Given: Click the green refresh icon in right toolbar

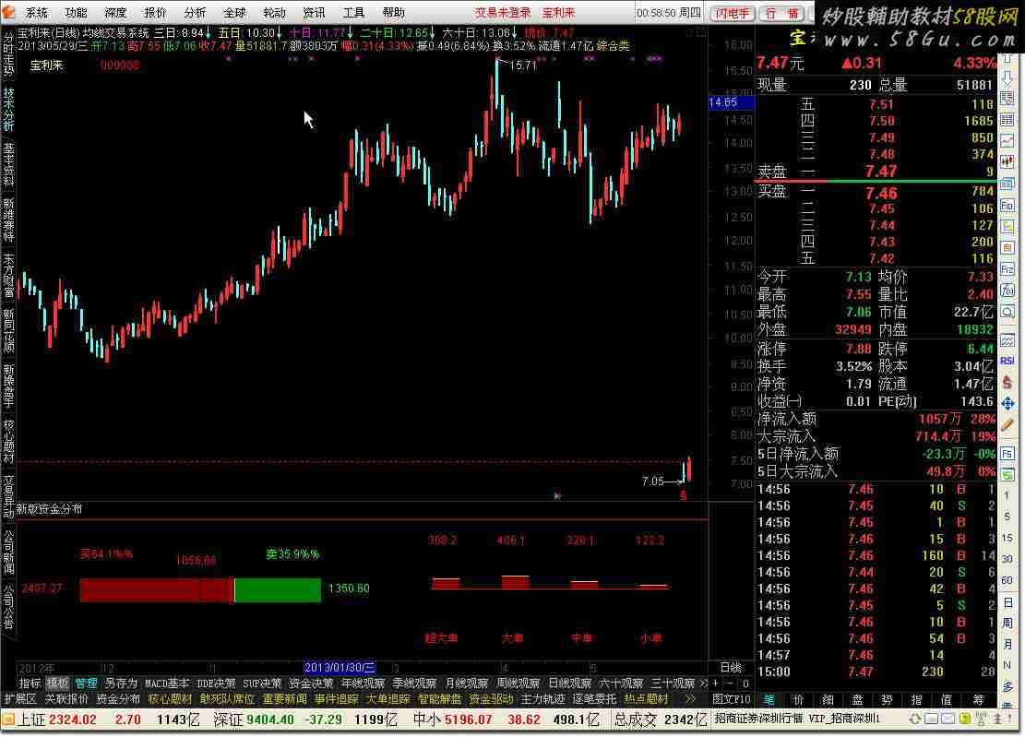Looking at the screenshot, I should tap(1007, 474).
